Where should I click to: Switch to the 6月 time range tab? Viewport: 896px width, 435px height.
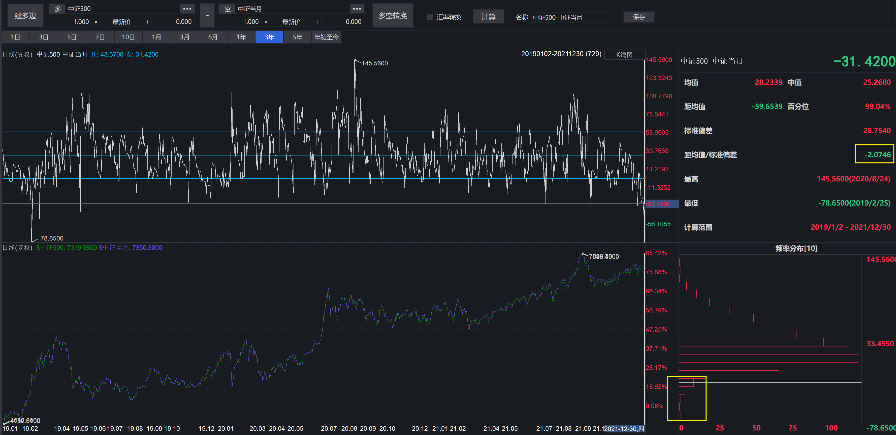[x=213, y=37]
